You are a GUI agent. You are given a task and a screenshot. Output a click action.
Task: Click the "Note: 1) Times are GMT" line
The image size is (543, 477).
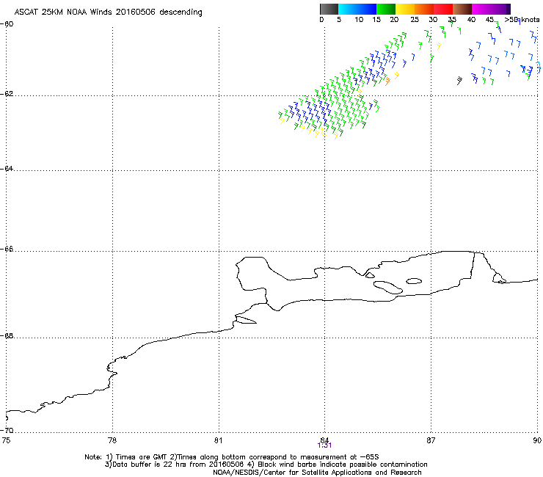point(232,457)
